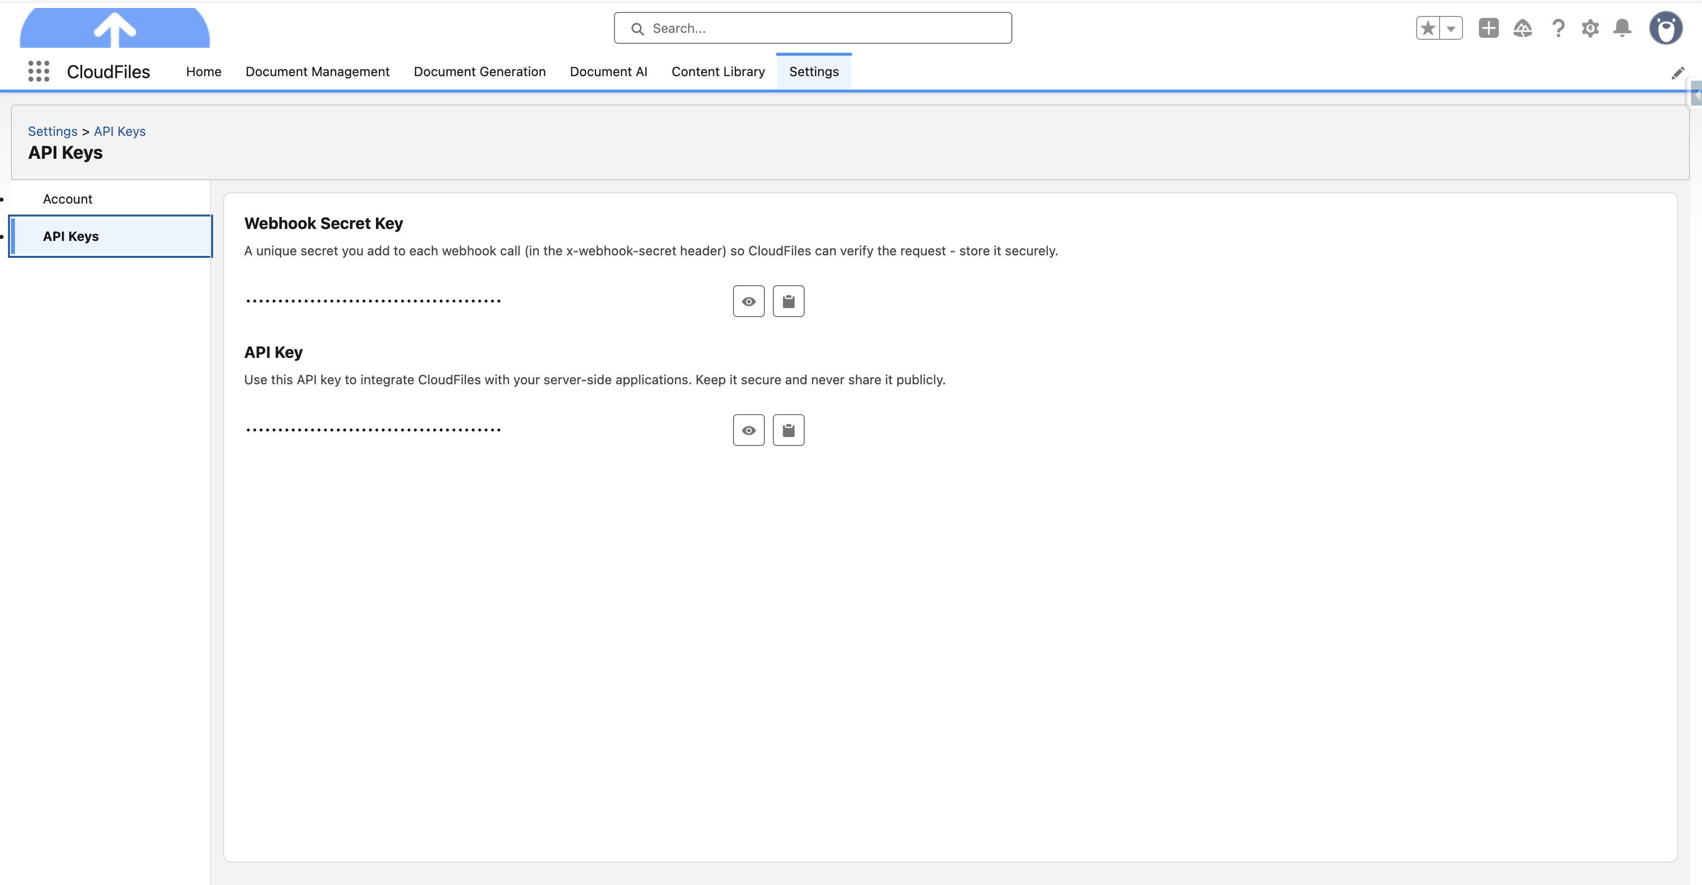Screen dimensions: 1702x885
Task: Open the help question mark icon
Action: click(x=1558, y=28)
